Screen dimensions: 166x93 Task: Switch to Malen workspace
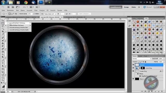click(x=134, y=7)
